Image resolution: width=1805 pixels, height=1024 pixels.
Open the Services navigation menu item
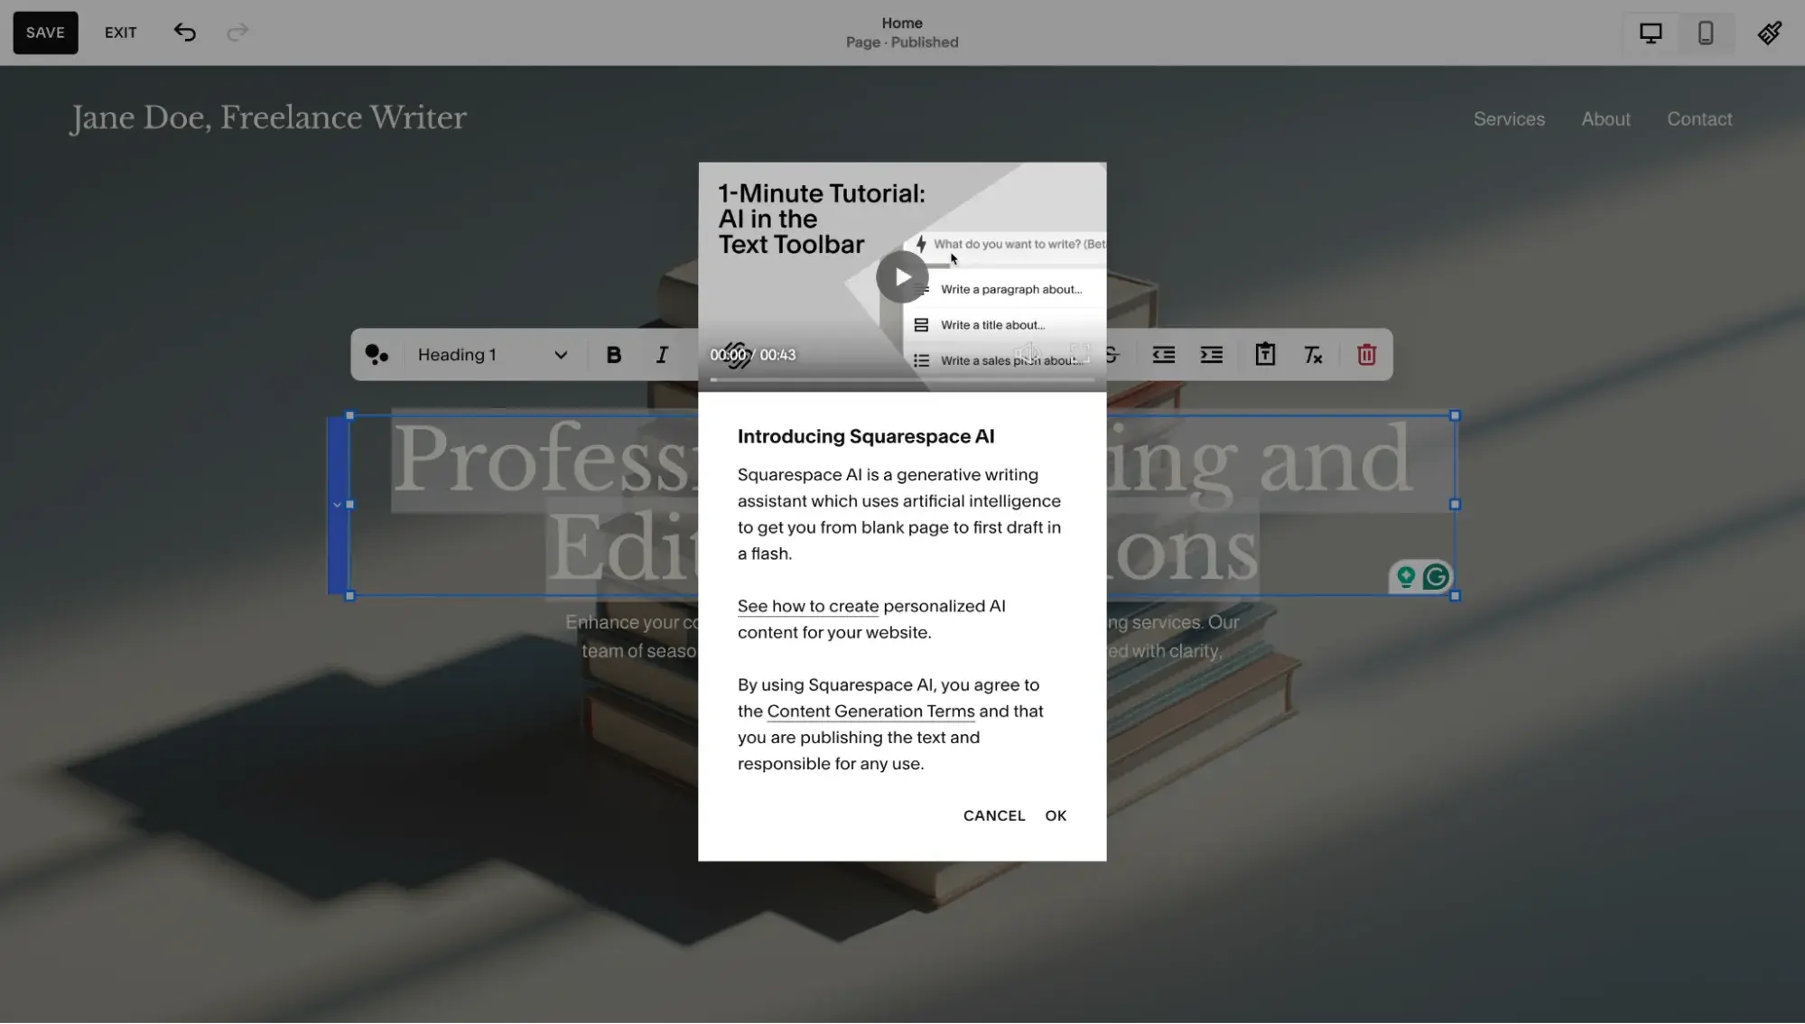pos(1508,118)
